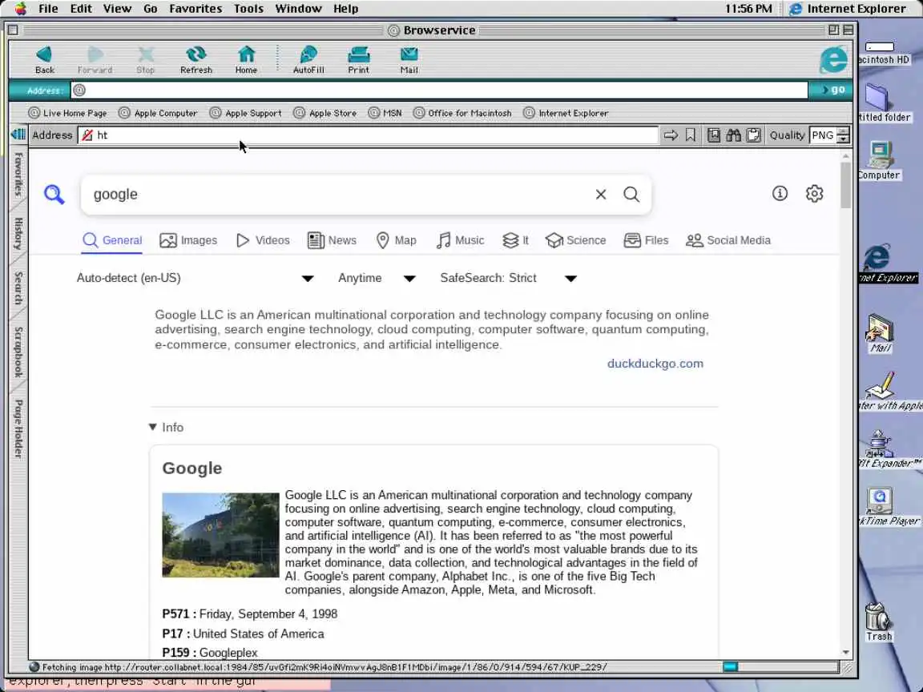Click the Stop toolbar button

[145, 60]
